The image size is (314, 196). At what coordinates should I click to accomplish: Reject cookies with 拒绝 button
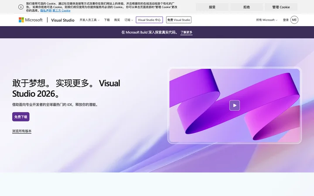point(246,7)
